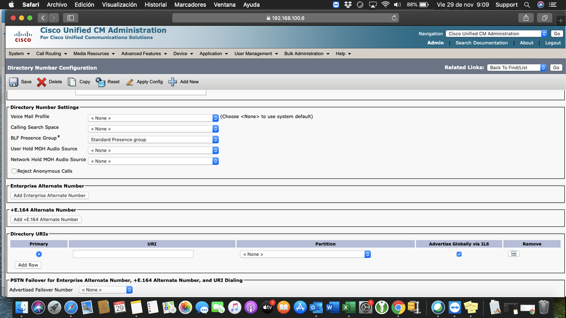566x318 pixels.
Task: Click Add +E.164 Alternate Number button
Action: (46, 219)
